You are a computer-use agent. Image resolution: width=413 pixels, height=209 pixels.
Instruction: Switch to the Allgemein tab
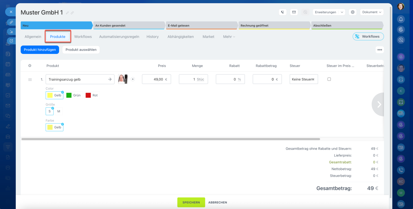[33, 37]
